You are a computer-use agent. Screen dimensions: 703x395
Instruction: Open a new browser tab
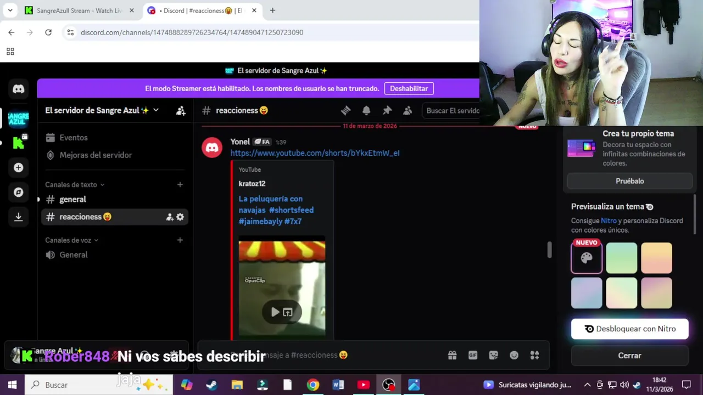(x=272, y=10)
